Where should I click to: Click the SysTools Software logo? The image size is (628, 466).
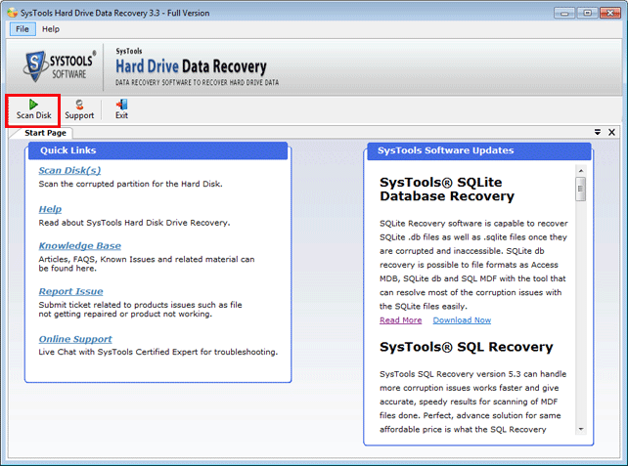pos(60,66)
